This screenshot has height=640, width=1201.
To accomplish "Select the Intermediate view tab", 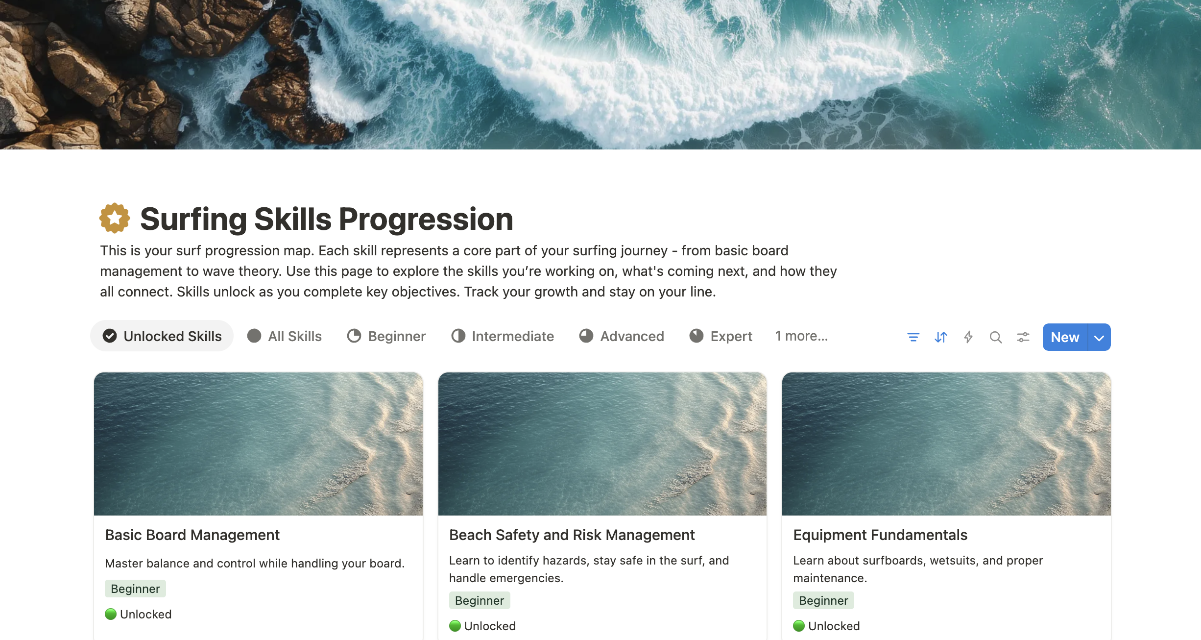I will pos(503,336).
